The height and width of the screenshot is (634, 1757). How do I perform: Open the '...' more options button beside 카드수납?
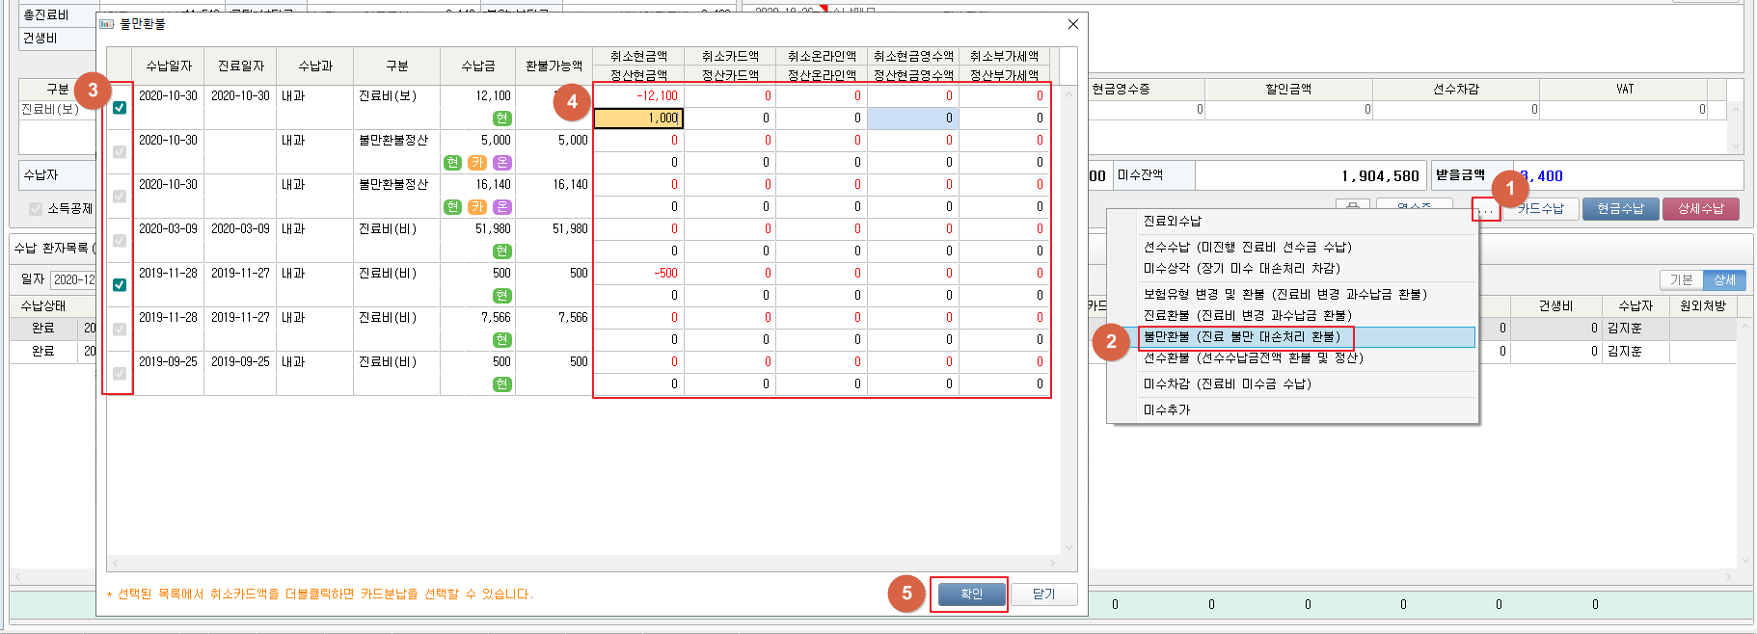pos(1485,209)
